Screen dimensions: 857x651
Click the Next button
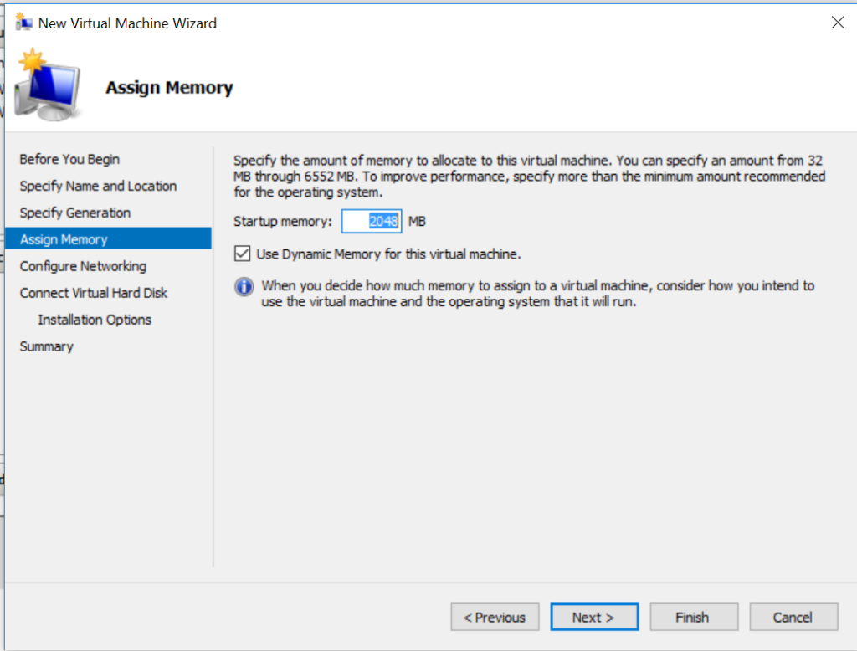tap(594, 617)
